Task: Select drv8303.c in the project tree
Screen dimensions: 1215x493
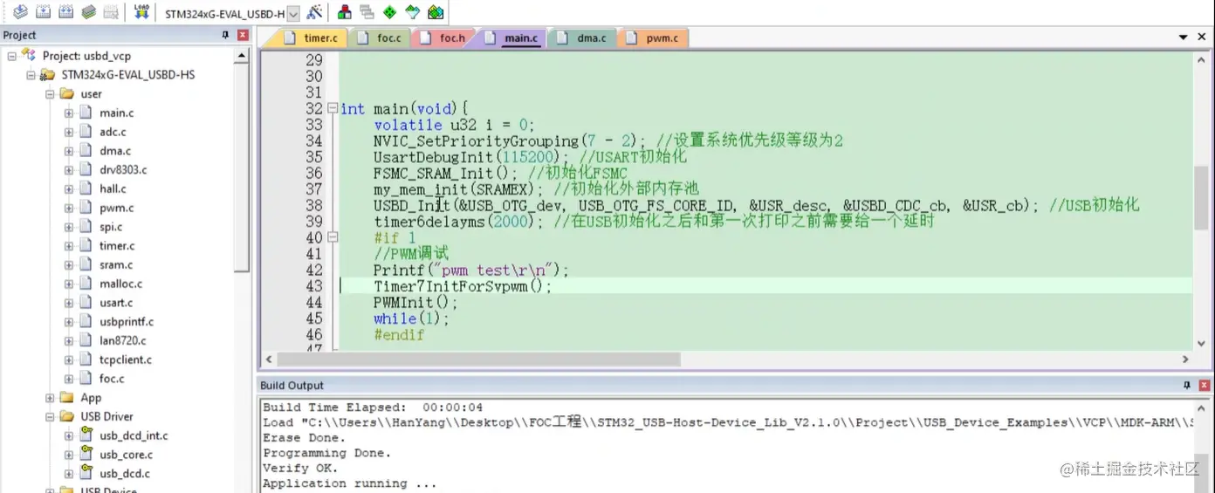Action: point(123,170)
